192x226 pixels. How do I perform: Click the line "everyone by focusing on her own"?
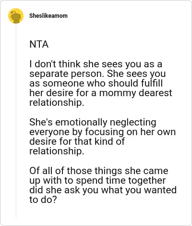[x=103, y=132]
